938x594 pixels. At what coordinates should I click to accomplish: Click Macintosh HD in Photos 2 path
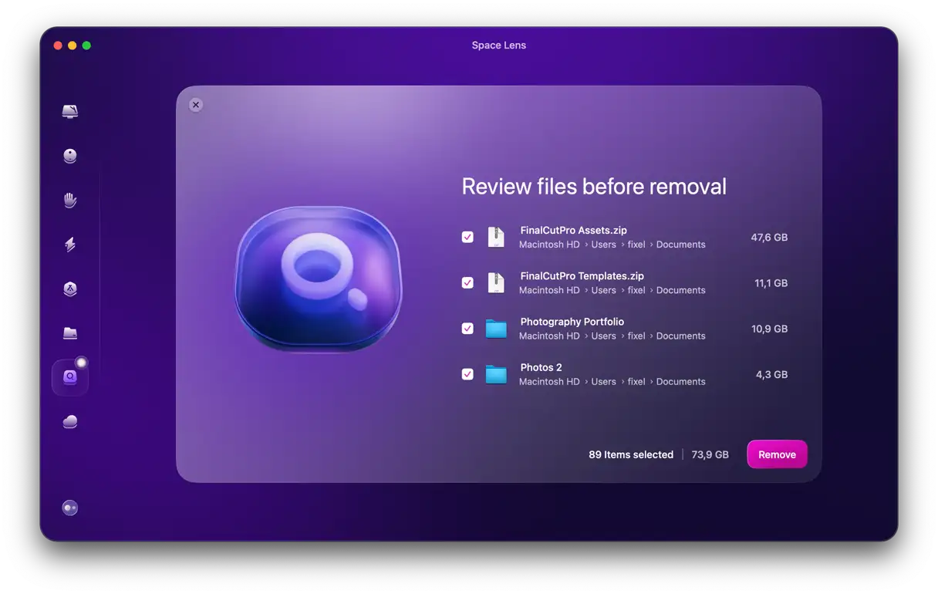(x=549, y=382)
